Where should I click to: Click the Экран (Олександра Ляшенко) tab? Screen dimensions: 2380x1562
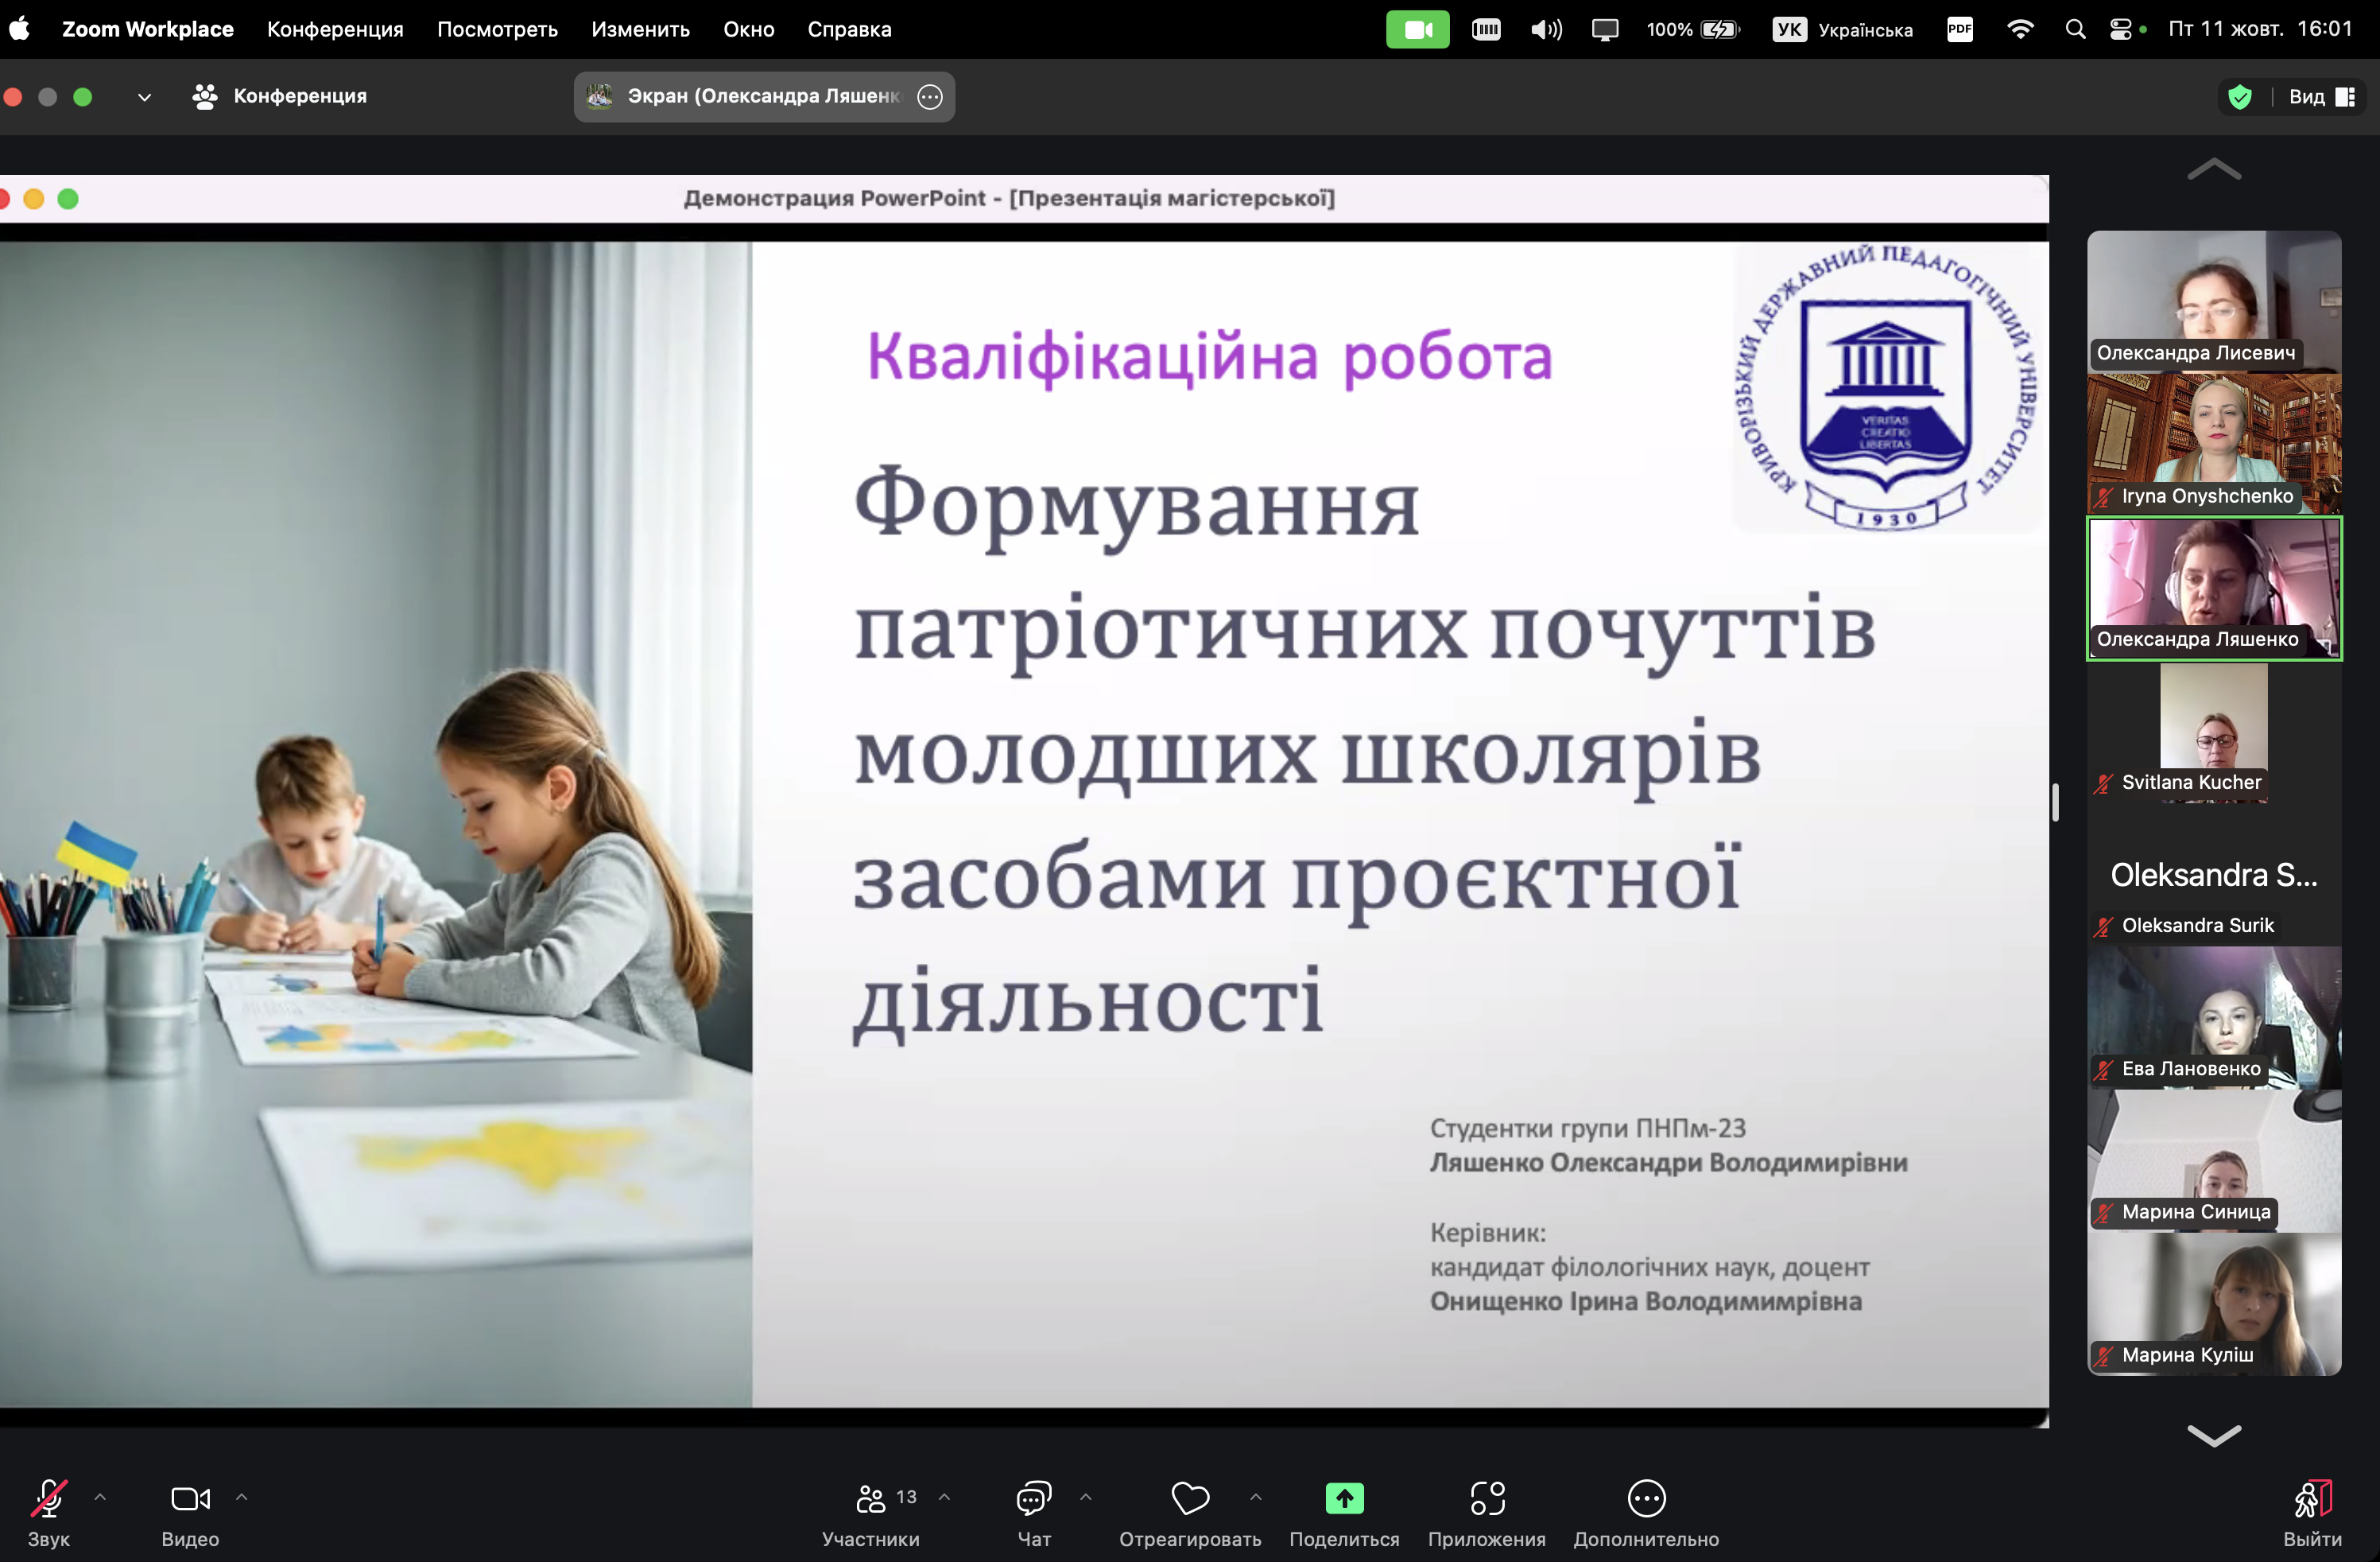click(764, 97)
